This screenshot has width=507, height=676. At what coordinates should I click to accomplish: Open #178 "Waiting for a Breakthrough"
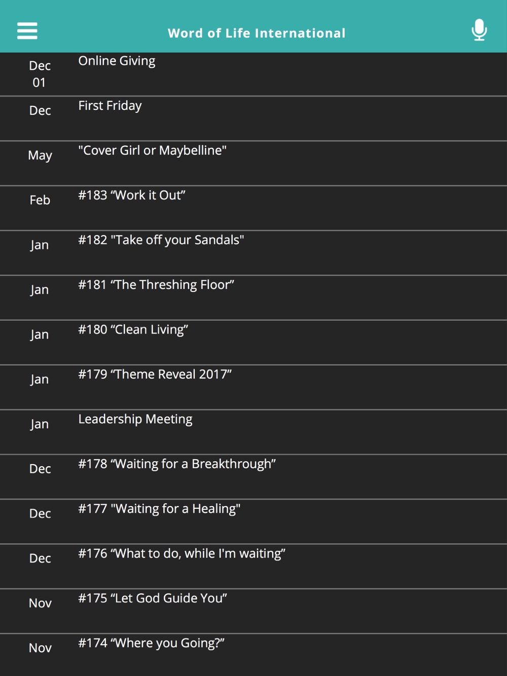pyautogui.click(x=253, y=477)
